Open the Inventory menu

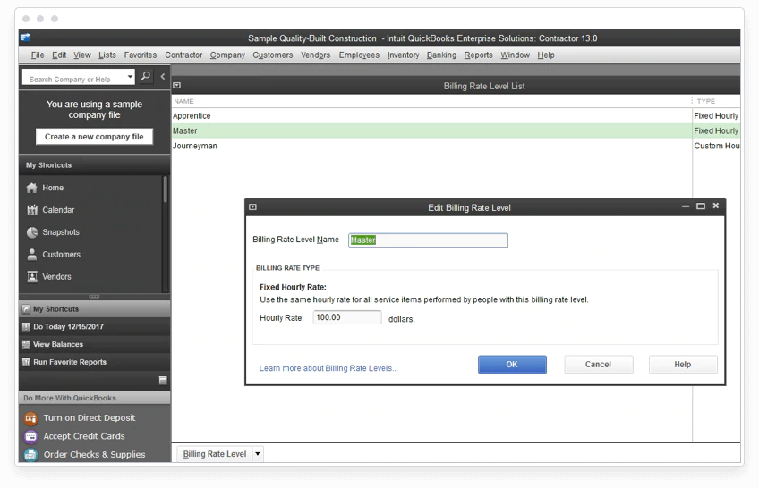[x=403, y=55]
